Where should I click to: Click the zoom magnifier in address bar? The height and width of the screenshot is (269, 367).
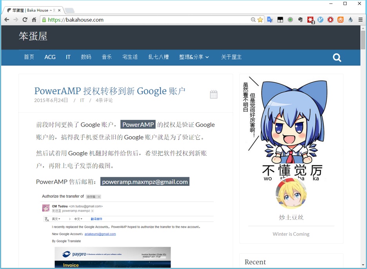[253, 20]
